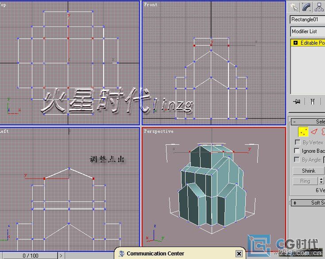325x259 pixels.
Task: Close the Communication Center popup
Action: [239, 254]
